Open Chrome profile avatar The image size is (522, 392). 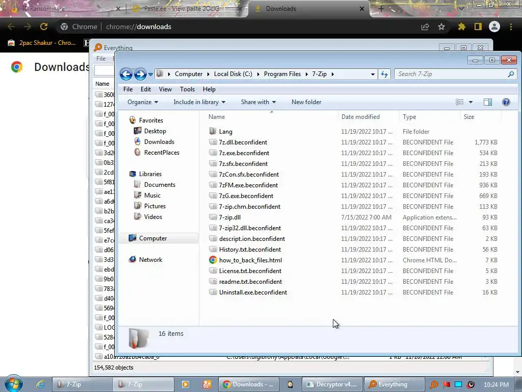(494, 27)
